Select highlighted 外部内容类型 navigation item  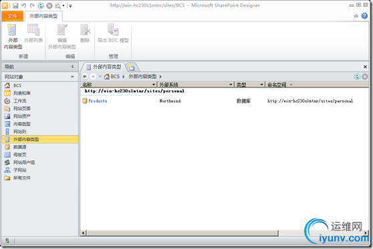pyautogui.click(x=40, y=140)
